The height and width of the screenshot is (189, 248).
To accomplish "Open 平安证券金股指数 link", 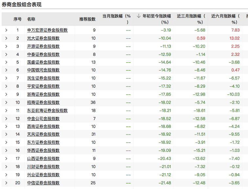I will 43,86.
